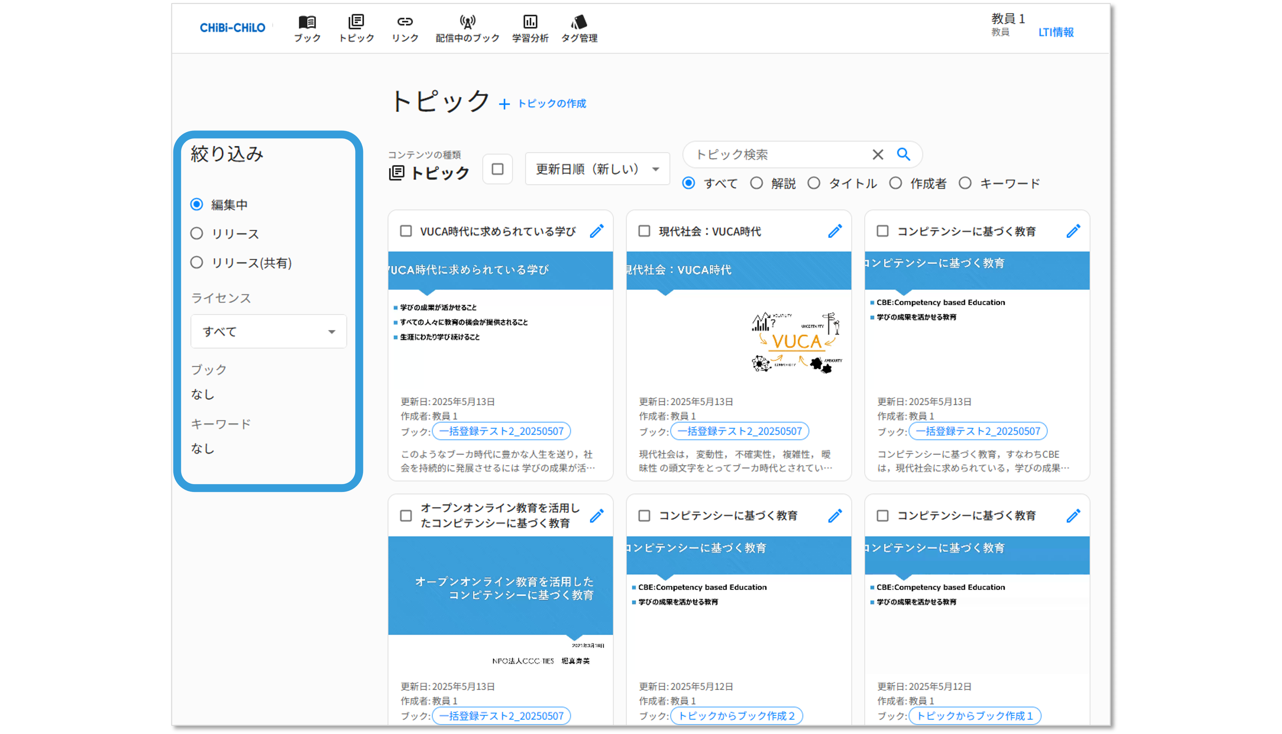
Task: Open タグ管理 tag icon
Action: pos(579,22)
